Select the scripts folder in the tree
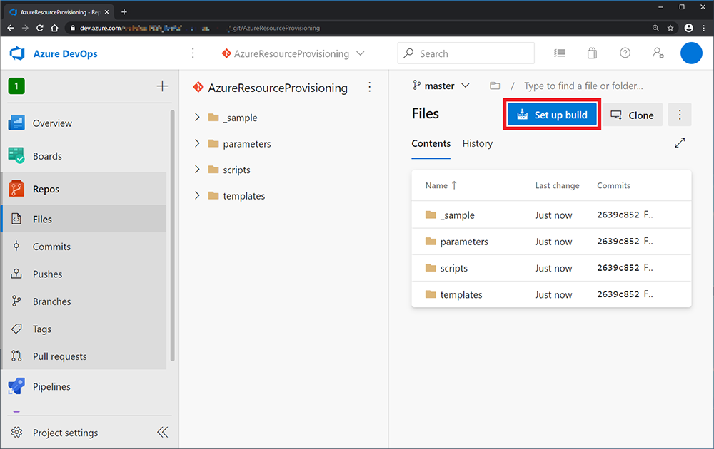This screenshot has height=449, width=714. point(229,170)
